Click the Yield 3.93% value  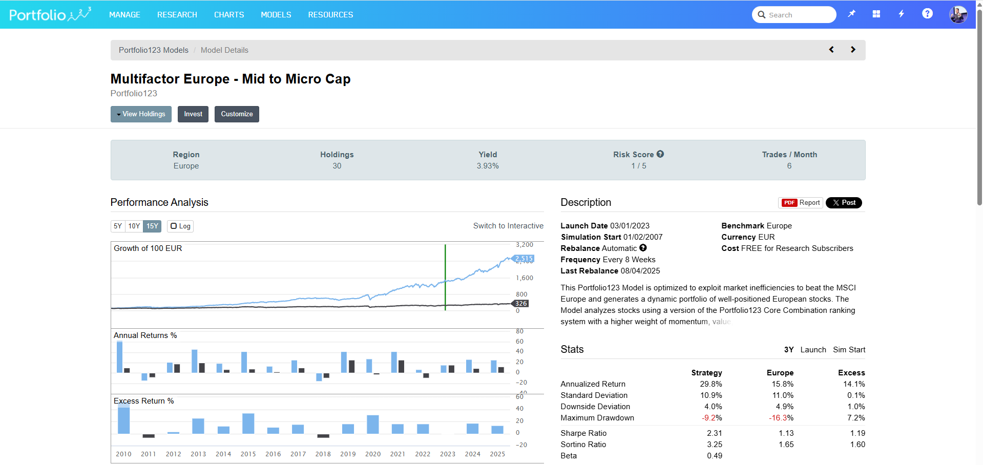pos(488,166)
